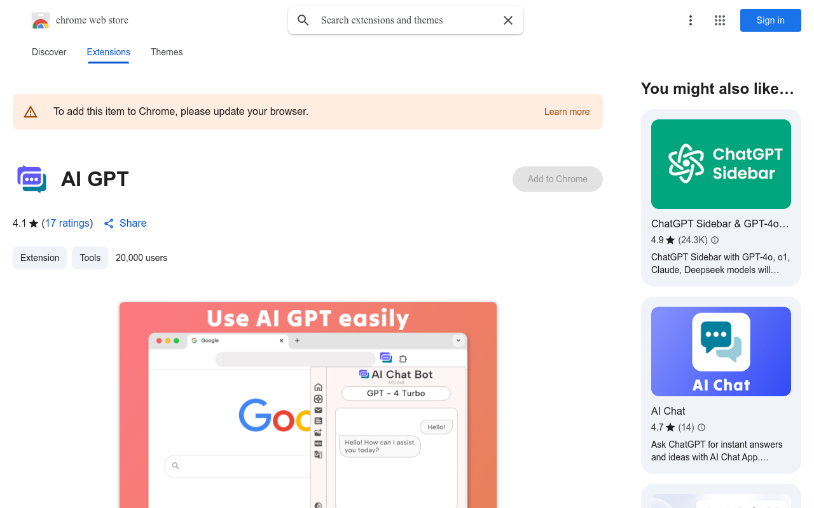Click the Sign in button
The width and height of the screenshot is (814, 508).
(x=771, y=20)
